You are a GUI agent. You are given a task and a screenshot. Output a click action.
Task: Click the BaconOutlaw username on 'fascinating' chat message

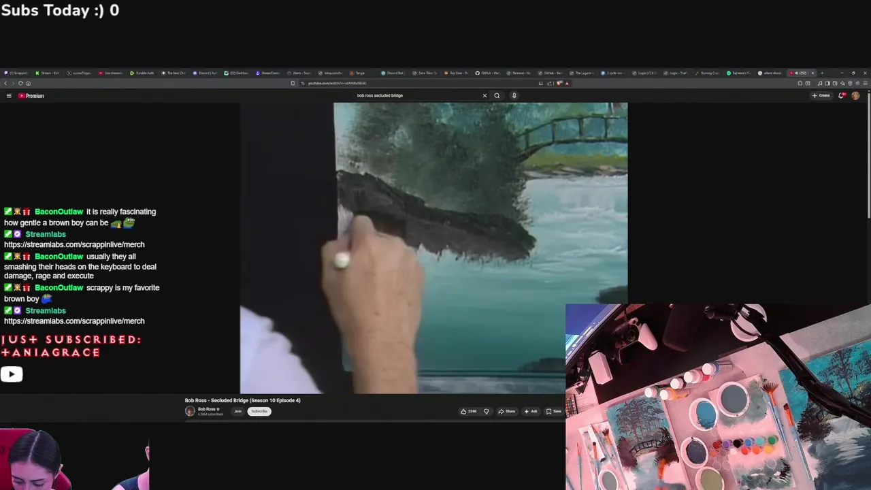[x=59, y=212]
